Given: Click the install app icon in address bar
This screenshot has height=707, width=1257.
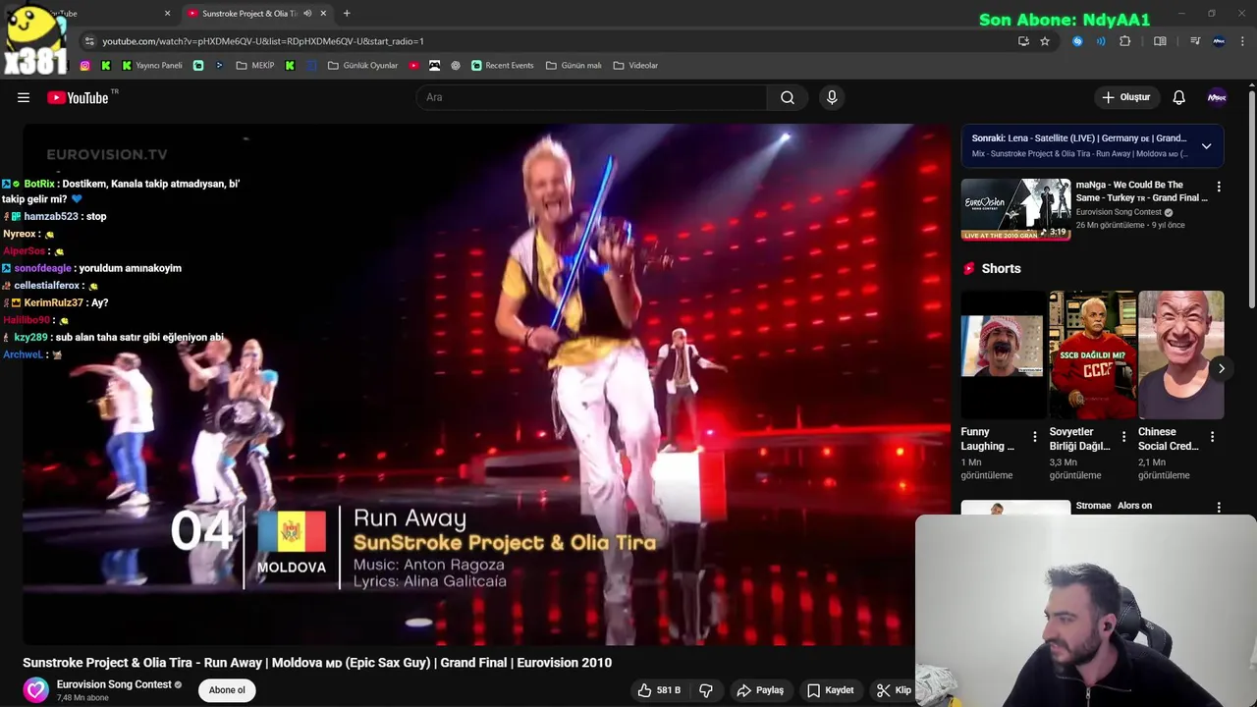Looking at the screenshot, I should [x=1023, y=41].
